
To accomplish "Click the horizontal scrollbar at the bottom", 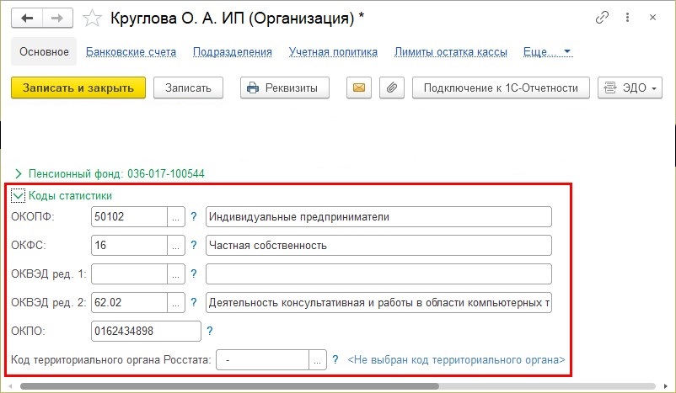I will point(229,386).
